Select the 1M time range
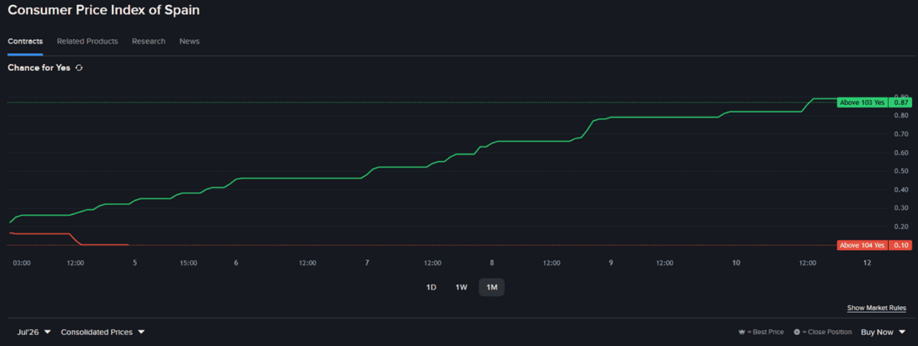The height and width of the screenshot is (346, 918). [492, 287]
